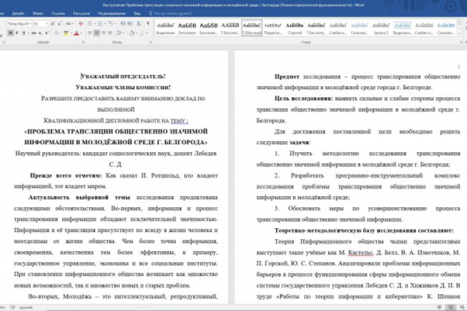Screen dimensions: 467x311
Task: Open Styles pane launcher
Action: tap(461, 42)
